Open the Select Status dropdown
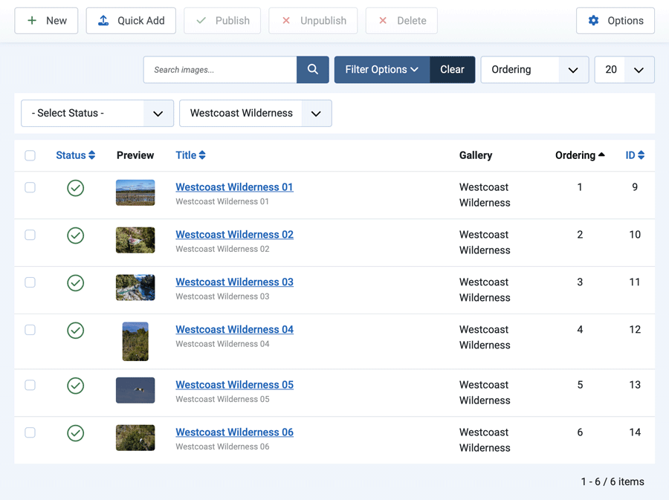The width and height of the screenshot is (669, 500). click(x=97, y=114)
